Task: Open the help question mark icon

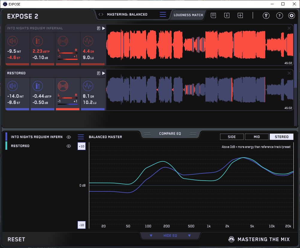Action: pos(280,16)
